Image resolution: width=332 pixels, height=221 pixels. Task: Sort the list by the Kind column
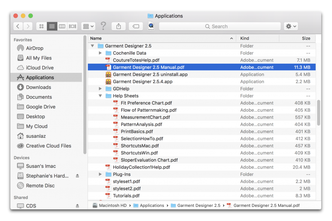(x=245, y=38)
